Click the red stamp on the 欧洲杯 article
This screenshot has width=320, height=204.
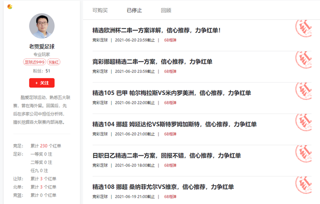tap(303, 29)
